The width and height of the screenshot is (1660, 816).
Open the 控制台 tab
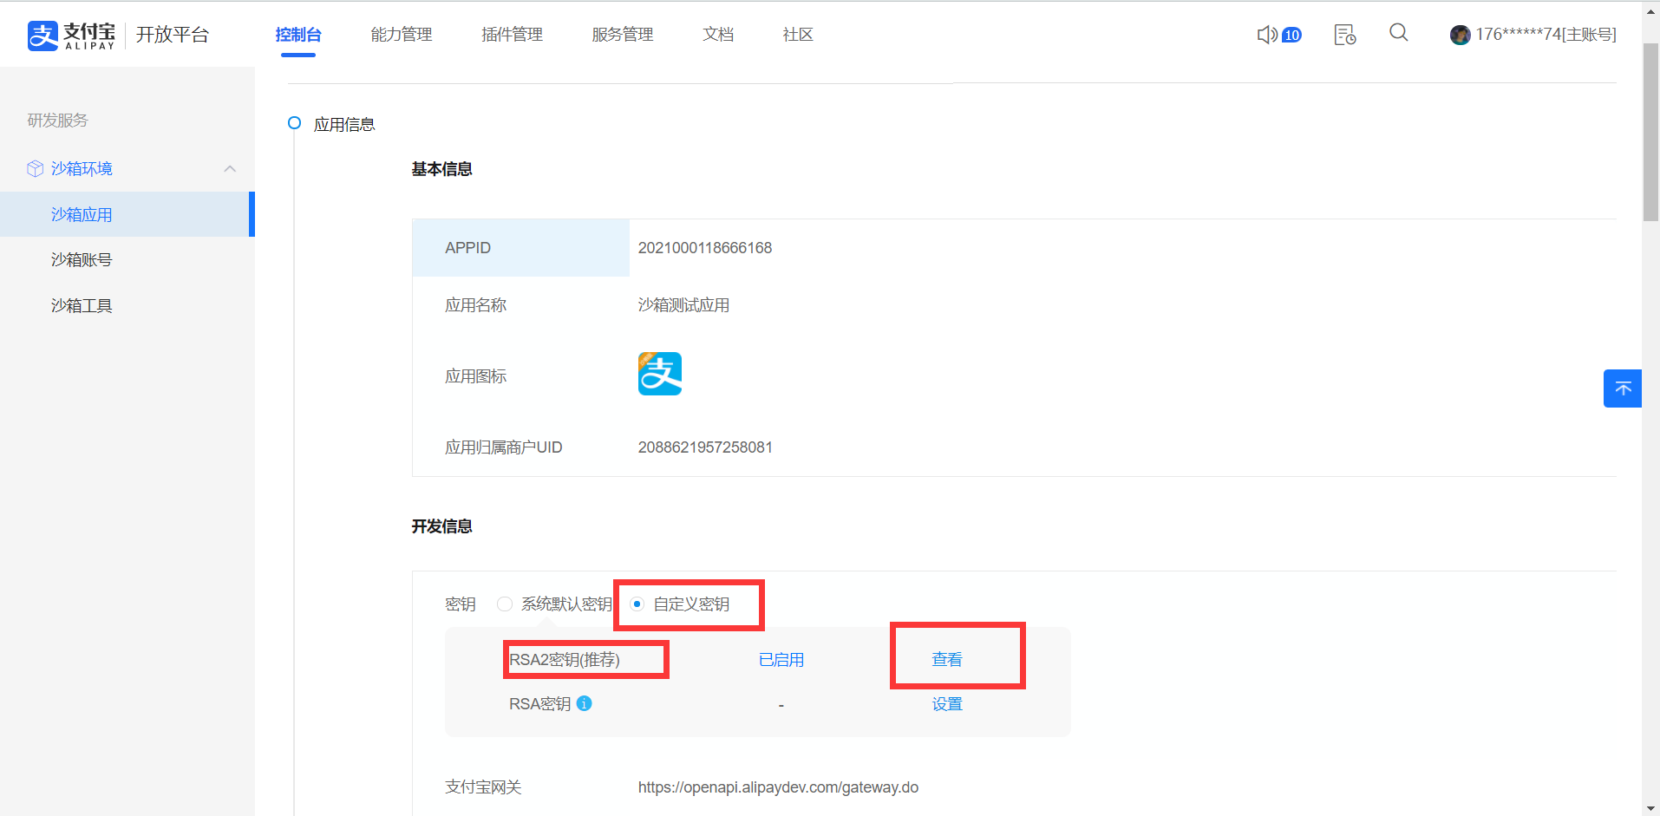click(x=298, y=35)
